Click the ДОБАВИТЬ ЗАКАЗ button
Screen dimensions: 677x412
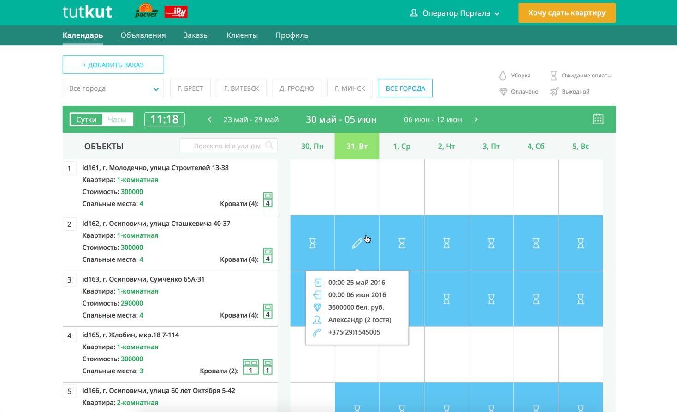click(113, 65)
